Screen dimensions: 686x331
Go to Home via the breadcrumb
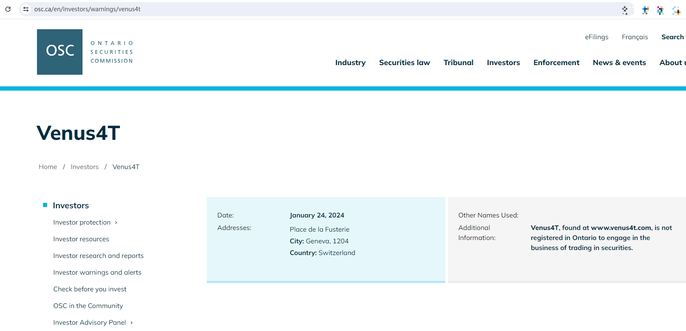point(48,167)
